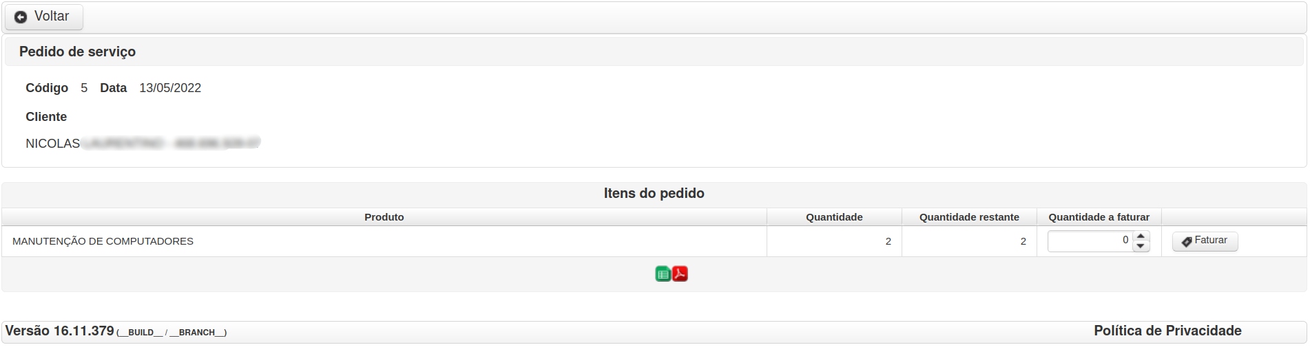
Task: Click the Itens do pedido table title
Action: point(654,193)
